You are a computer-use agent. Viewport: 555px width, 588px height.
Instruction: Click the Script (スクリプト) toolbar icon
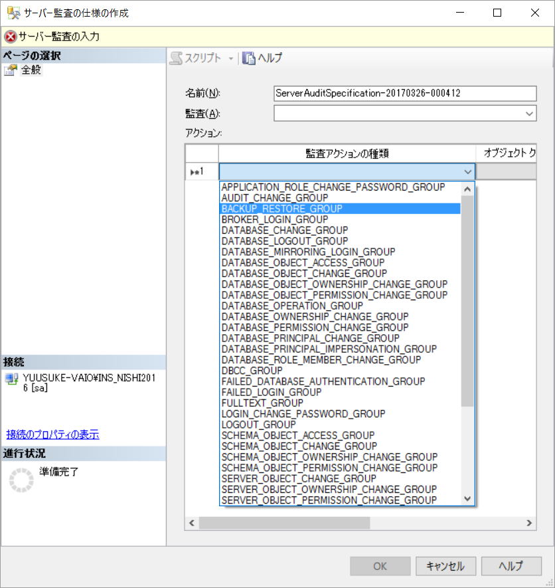176,58
